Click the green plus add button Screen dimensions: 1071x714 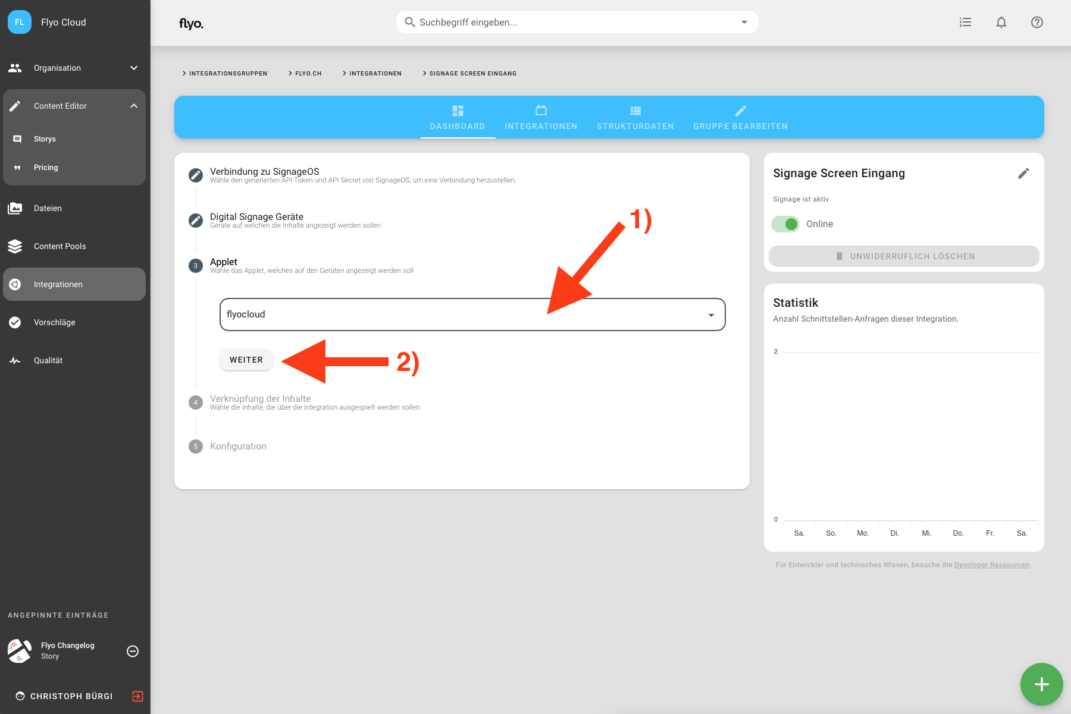tap(1041, 684)
